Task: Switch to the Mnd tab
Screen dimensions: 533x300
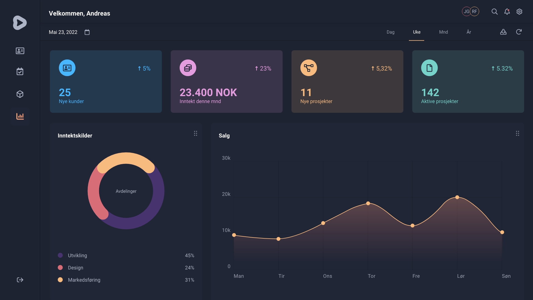Action: (x=443, y=32)
